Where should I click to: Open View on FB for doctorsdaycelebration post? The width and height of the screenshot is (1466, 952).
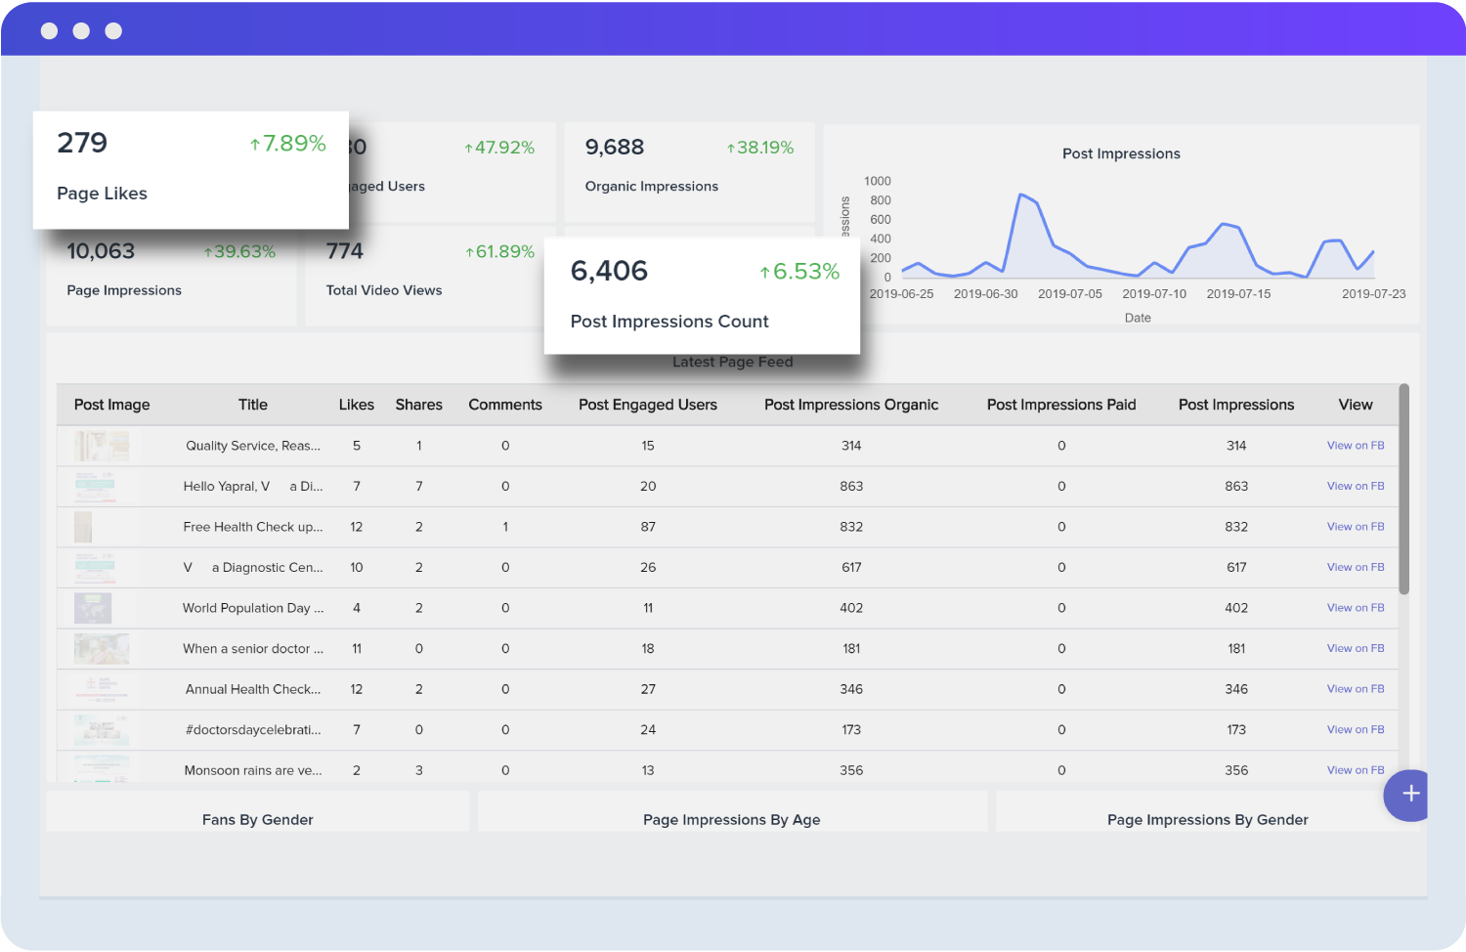(x=1356, y=730)
